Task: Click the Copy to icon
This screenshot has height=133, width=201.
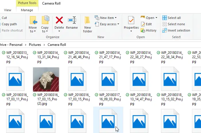Action: pos(45,20)
